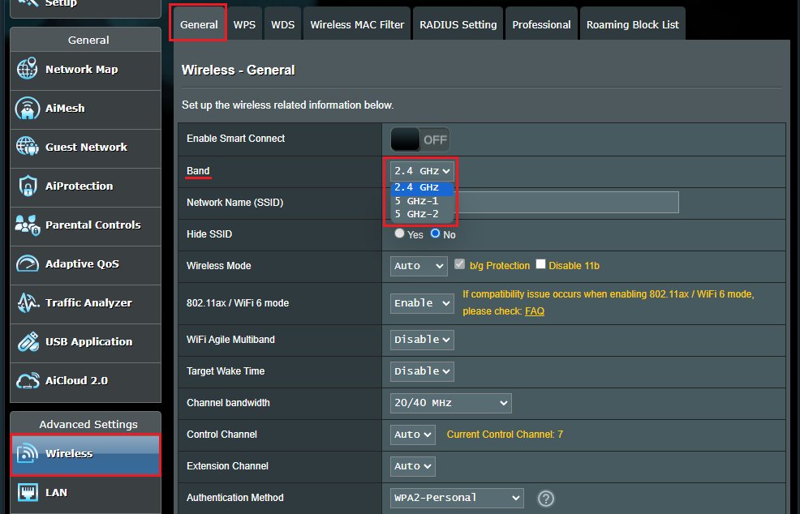Click the Authentication Method help question icon
This screenshot has height=514, width=800.
coord(546,499)
